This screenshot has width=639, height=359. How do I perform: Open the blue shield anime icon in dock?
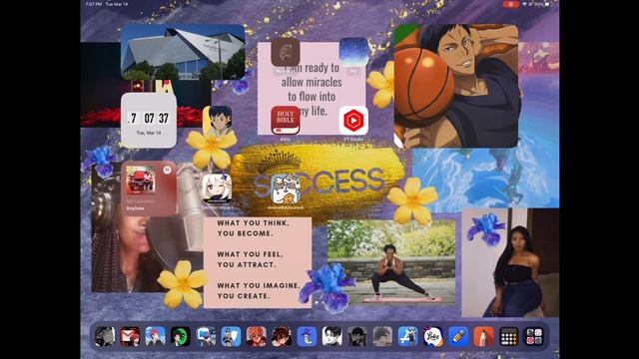click(x=231, y=337)
